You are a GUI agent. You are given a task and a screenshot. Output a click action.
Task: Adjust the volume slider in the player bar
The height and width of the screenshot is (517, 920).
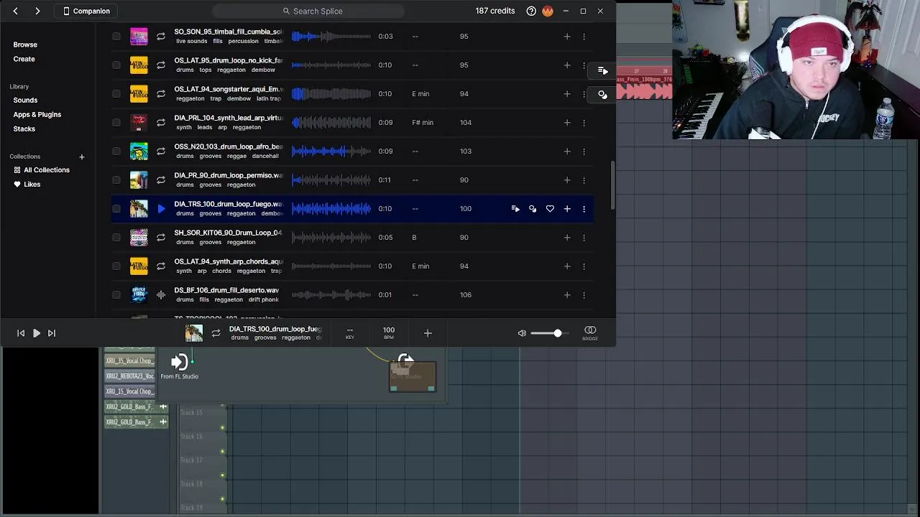(548, 333)
